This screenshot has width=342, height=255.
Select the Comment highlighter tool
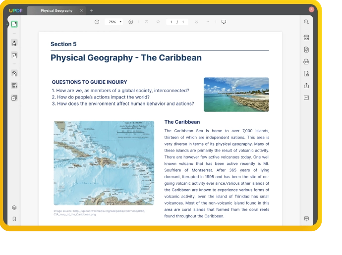coord(14,43)
